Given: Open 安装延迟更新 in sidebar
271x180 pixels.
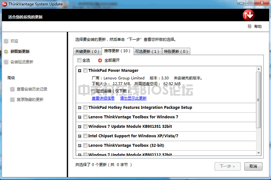Looking at the screenshot, I should tap(22, 62).
